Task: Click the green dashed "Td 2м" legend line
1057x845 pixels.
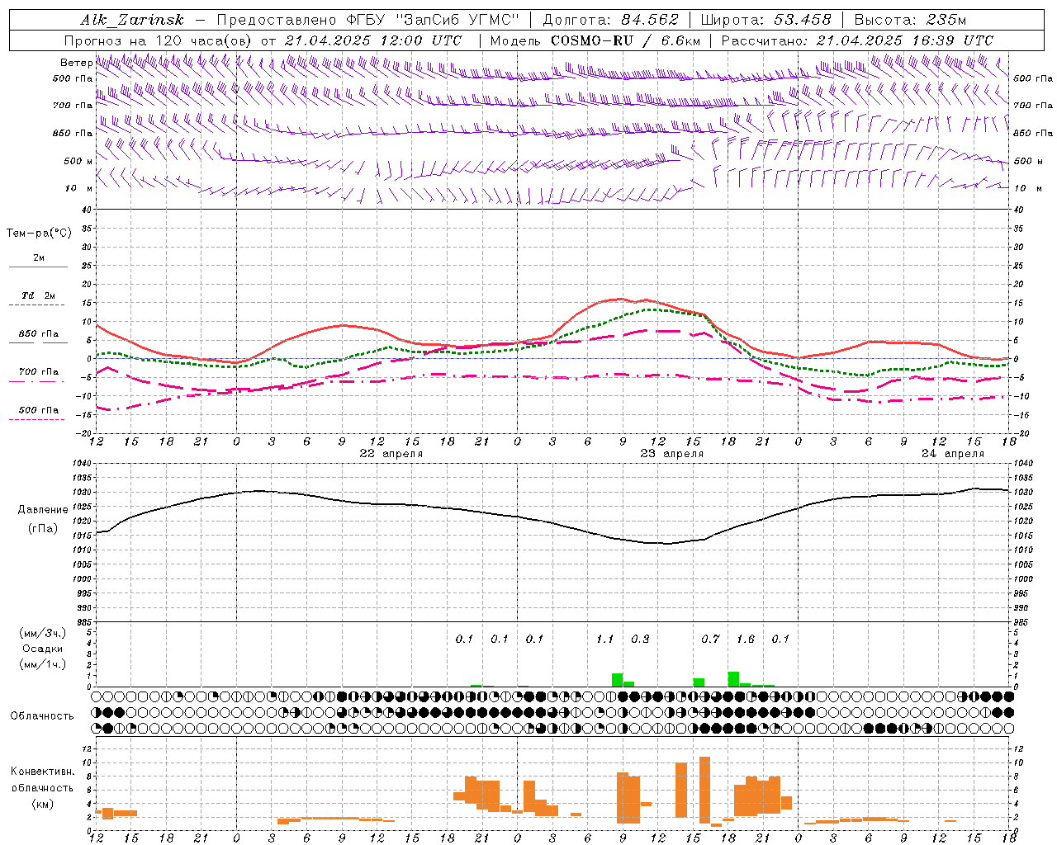Action: [x=36, y=305]
